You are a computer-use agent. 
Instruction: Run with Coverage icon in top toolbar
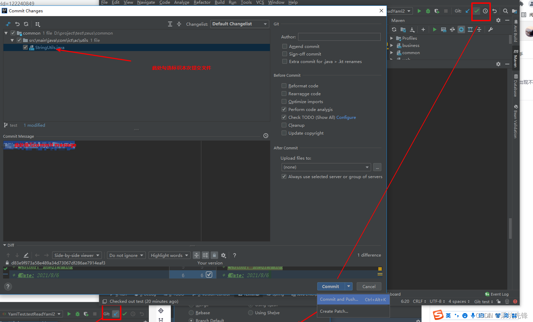tap(437, 11)
